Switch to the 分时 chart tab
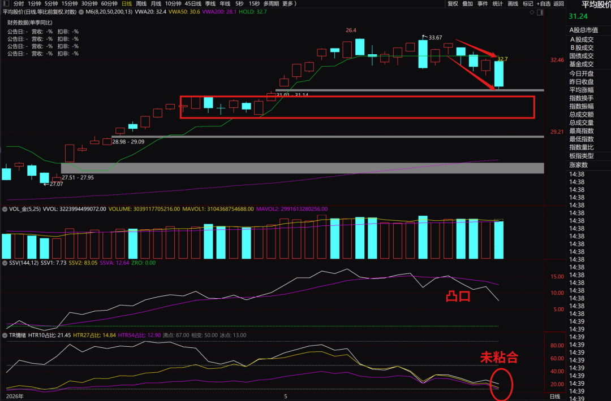This screenshot has height=401, width=611. pos(18,3)
